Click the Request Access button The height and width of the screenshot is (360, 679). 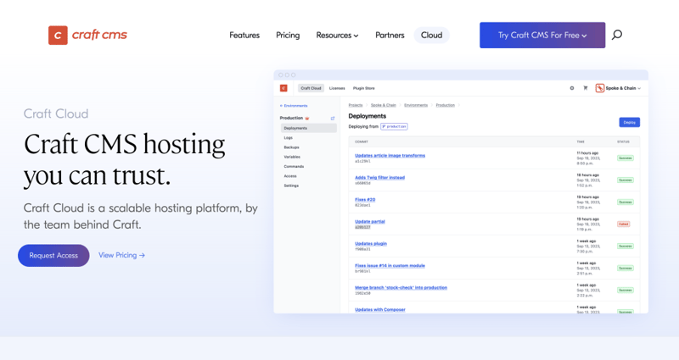(x=53, y=255)
